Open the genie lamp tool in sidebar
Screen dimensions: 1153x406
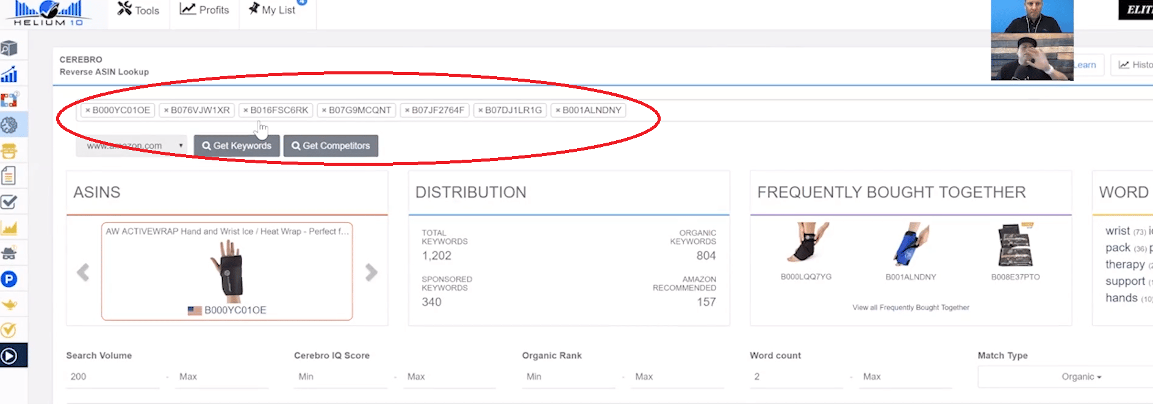click(x=9, y=304)
